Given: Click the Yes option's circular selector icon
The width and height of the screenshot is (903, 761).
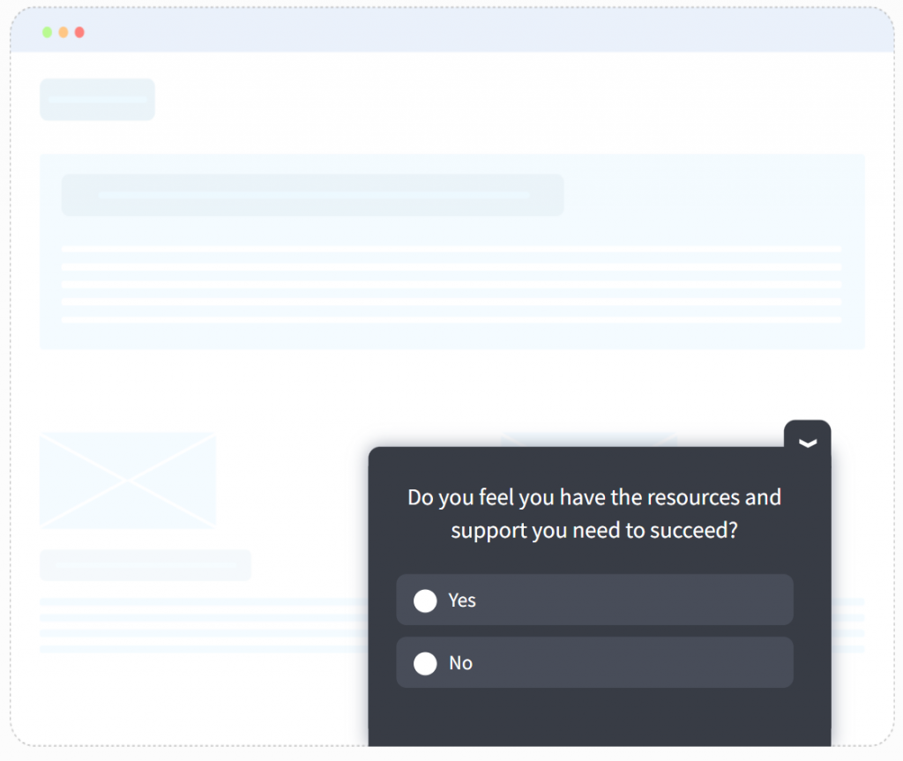Looking at the screenshot, I should click(x=426, y=601).
